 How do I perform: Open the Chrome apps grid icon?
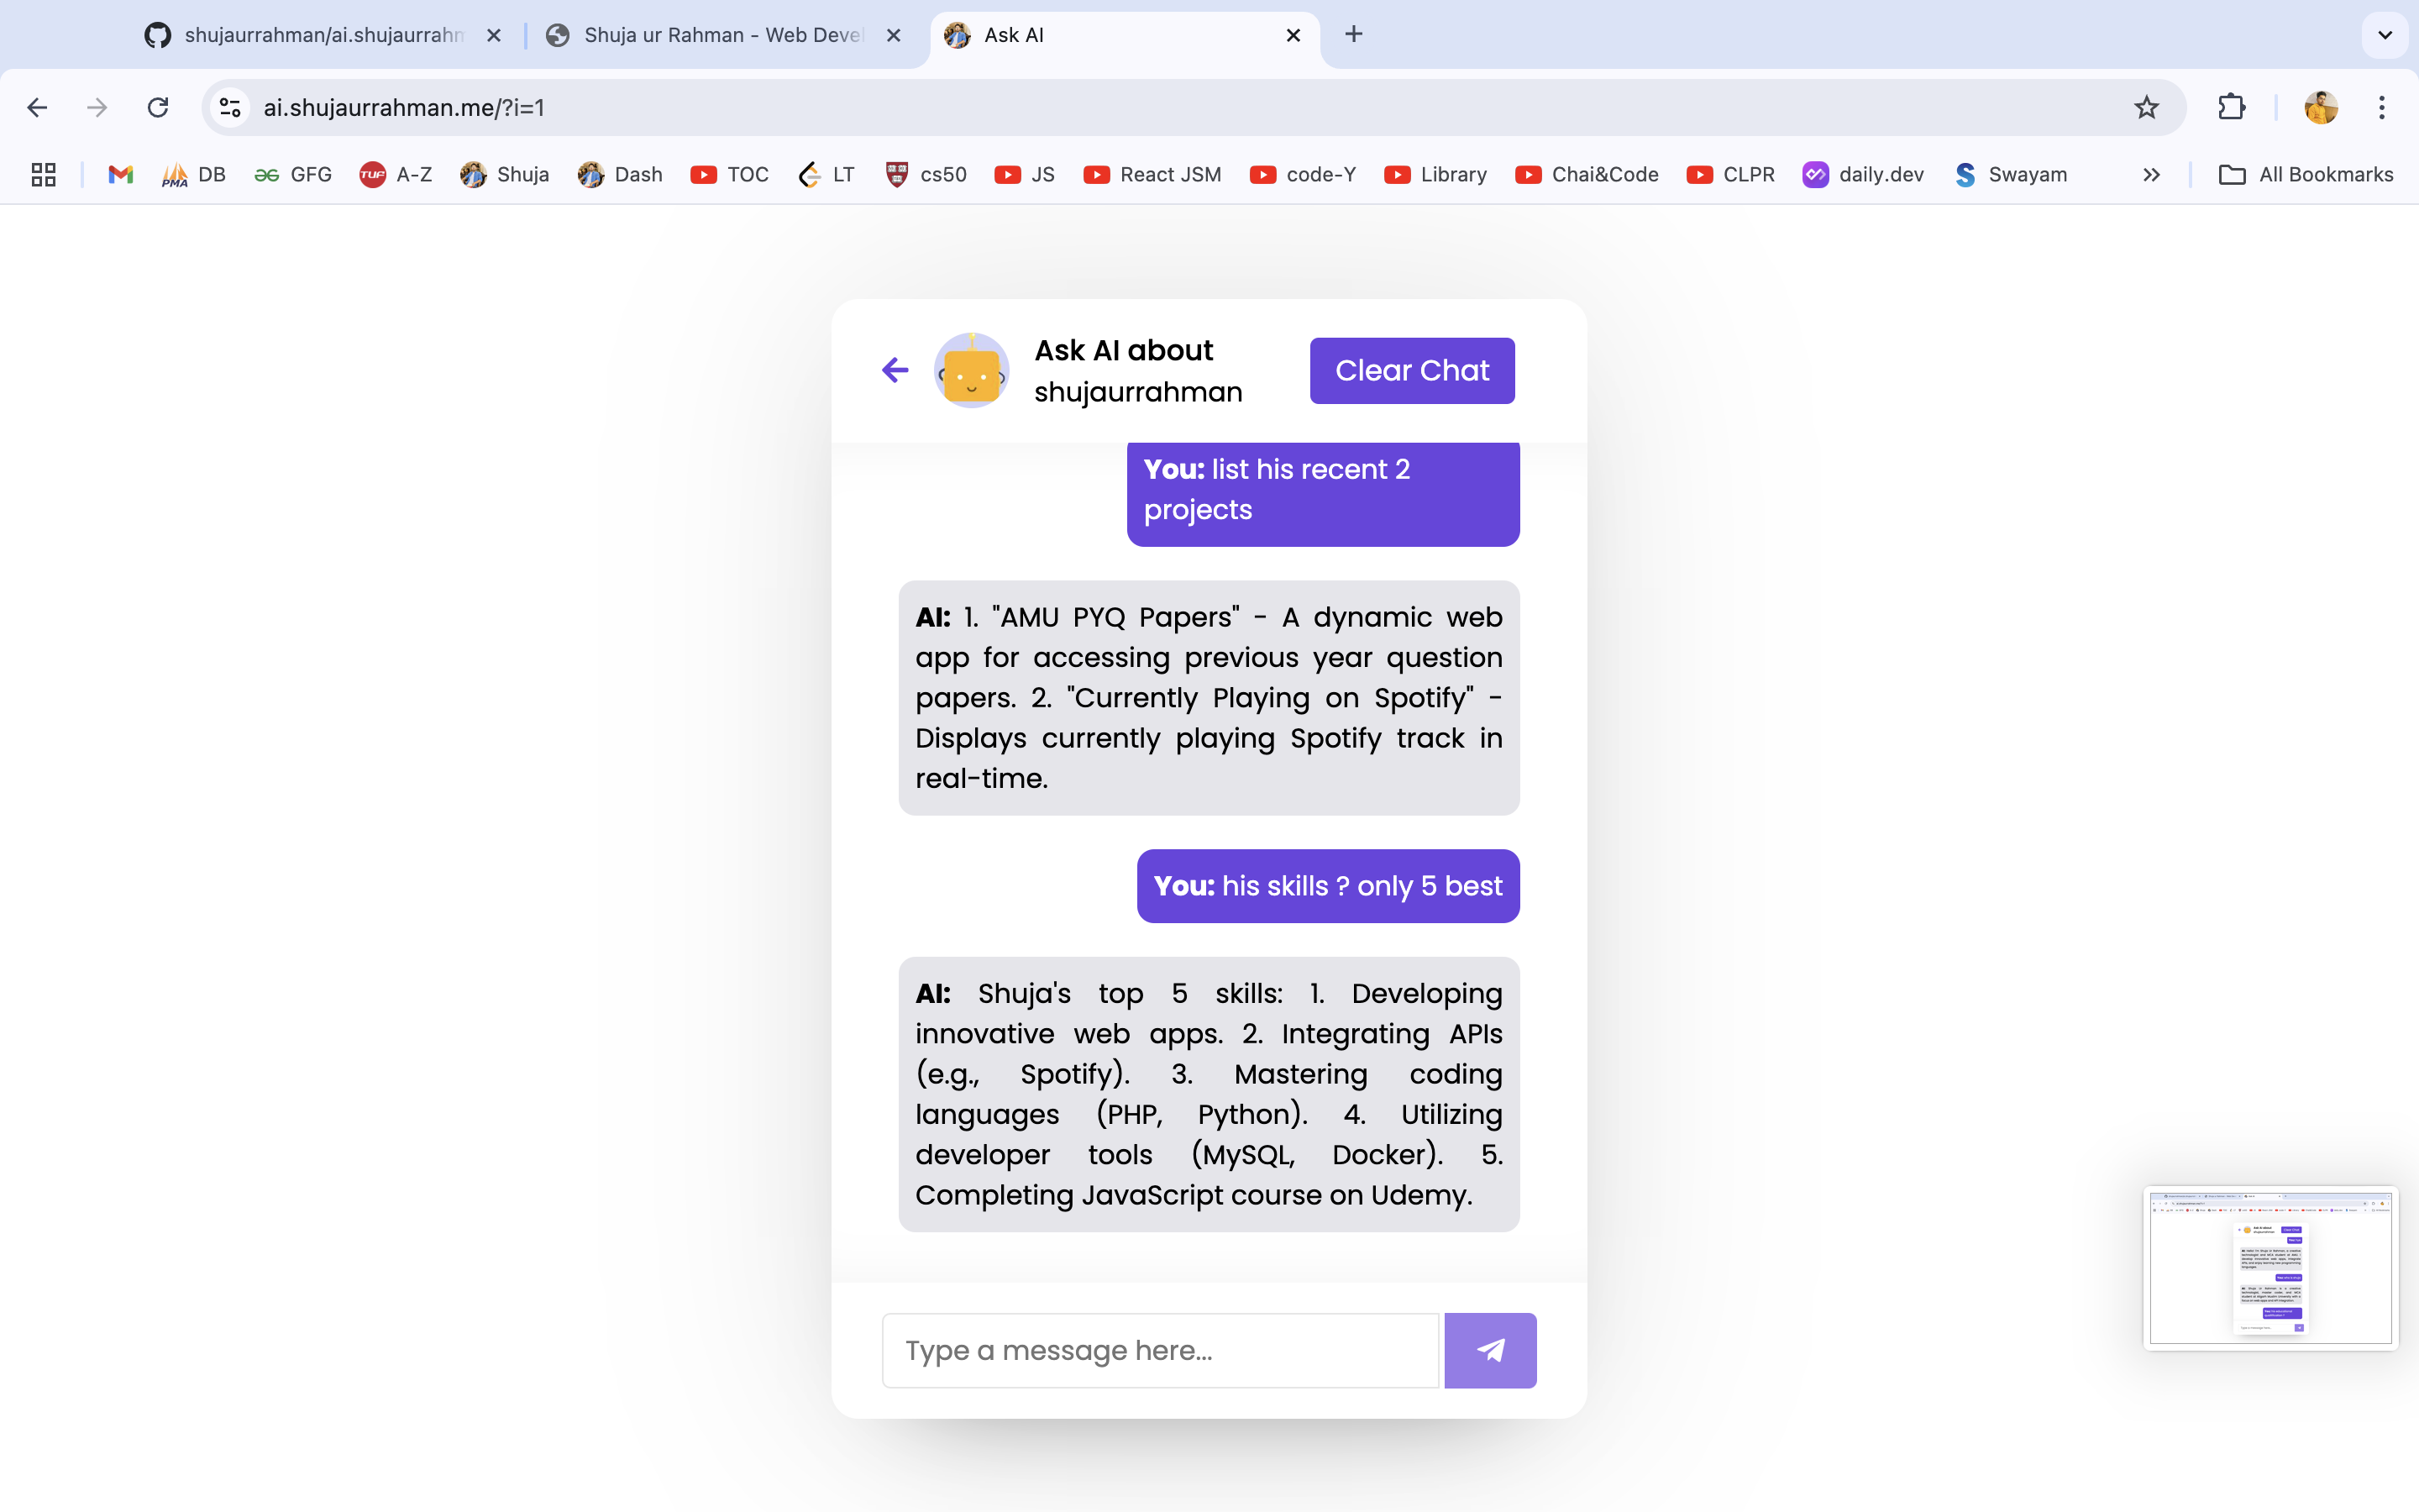pos(43,175)
